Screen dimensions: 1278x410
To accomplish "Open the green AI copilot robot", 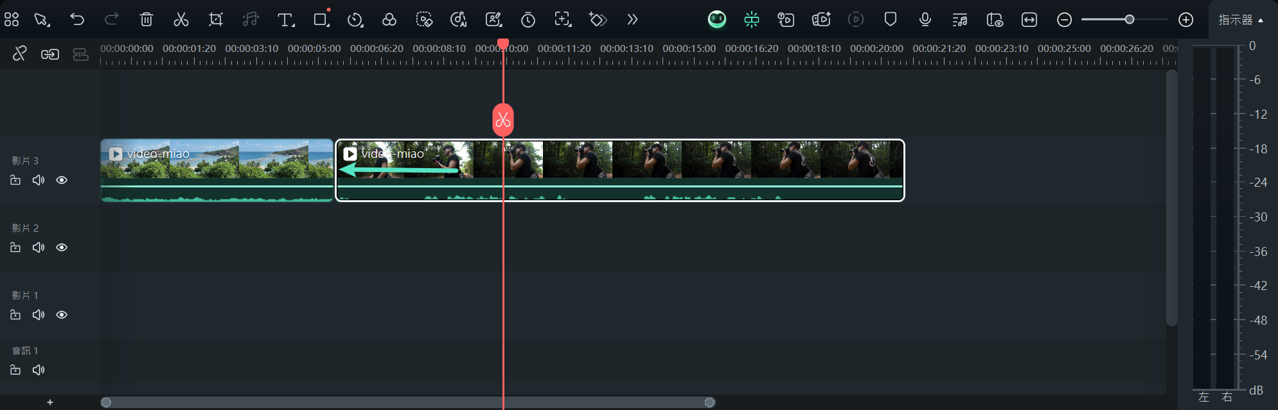I will click(717, 19).
